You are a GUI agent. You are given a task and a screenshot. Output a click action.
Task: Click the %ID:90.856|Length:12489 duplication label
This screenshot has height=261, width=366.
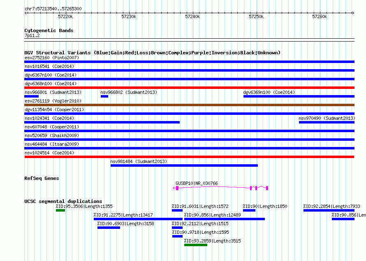pyautogui.click(x=212, y=215)
